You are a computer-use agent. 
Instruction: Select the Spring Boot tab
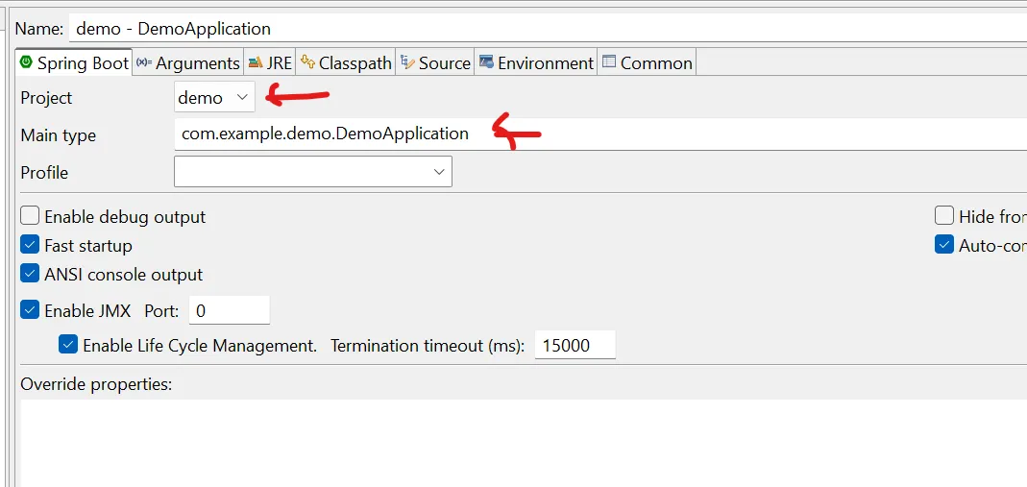tap(74, 62)
